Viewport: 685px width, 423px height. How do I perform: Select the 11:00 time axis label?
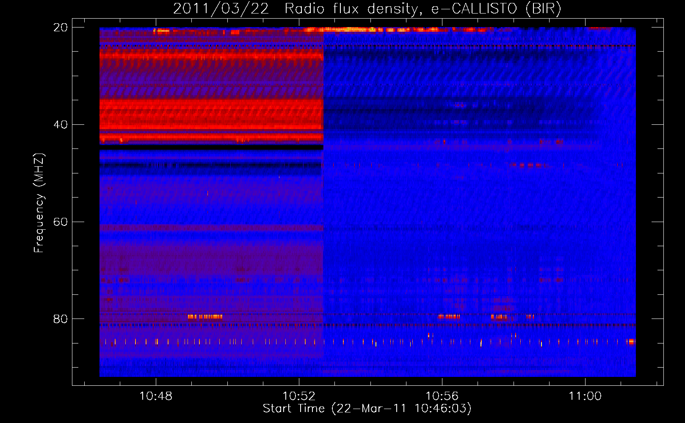(x=585, y=396)
